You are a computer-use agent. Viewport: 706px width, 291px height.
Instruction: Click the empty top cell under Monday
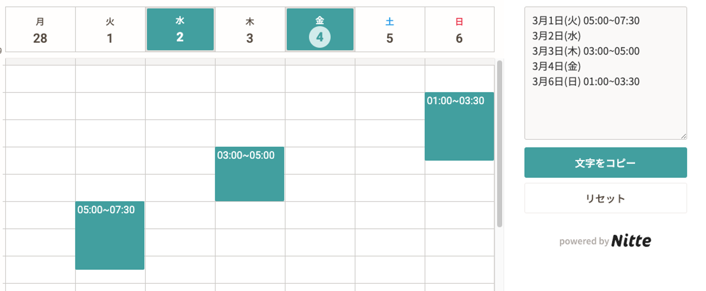(x=40, y=79)
